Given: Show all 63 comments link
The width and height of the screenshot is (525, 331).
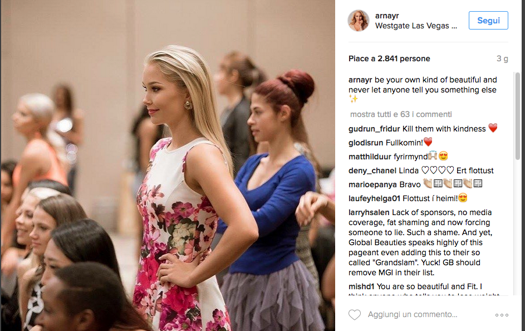Looking at the screenshot, I should click(x=401, y=114).
